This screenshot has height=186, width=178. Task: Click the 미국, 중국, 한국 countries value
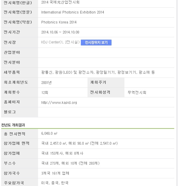point(55,183)
